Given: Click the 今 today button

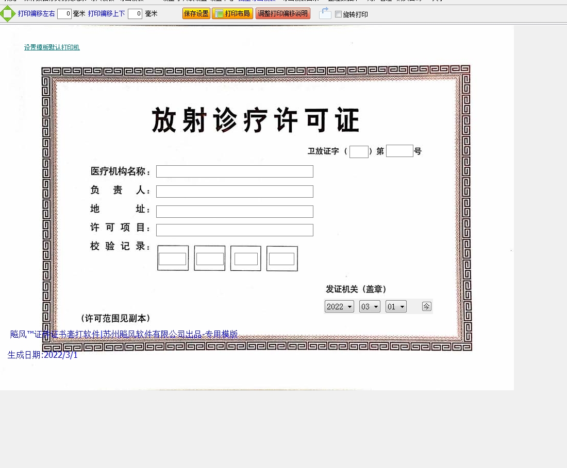Looking at the screenshot, I should (x=426, y=306).
